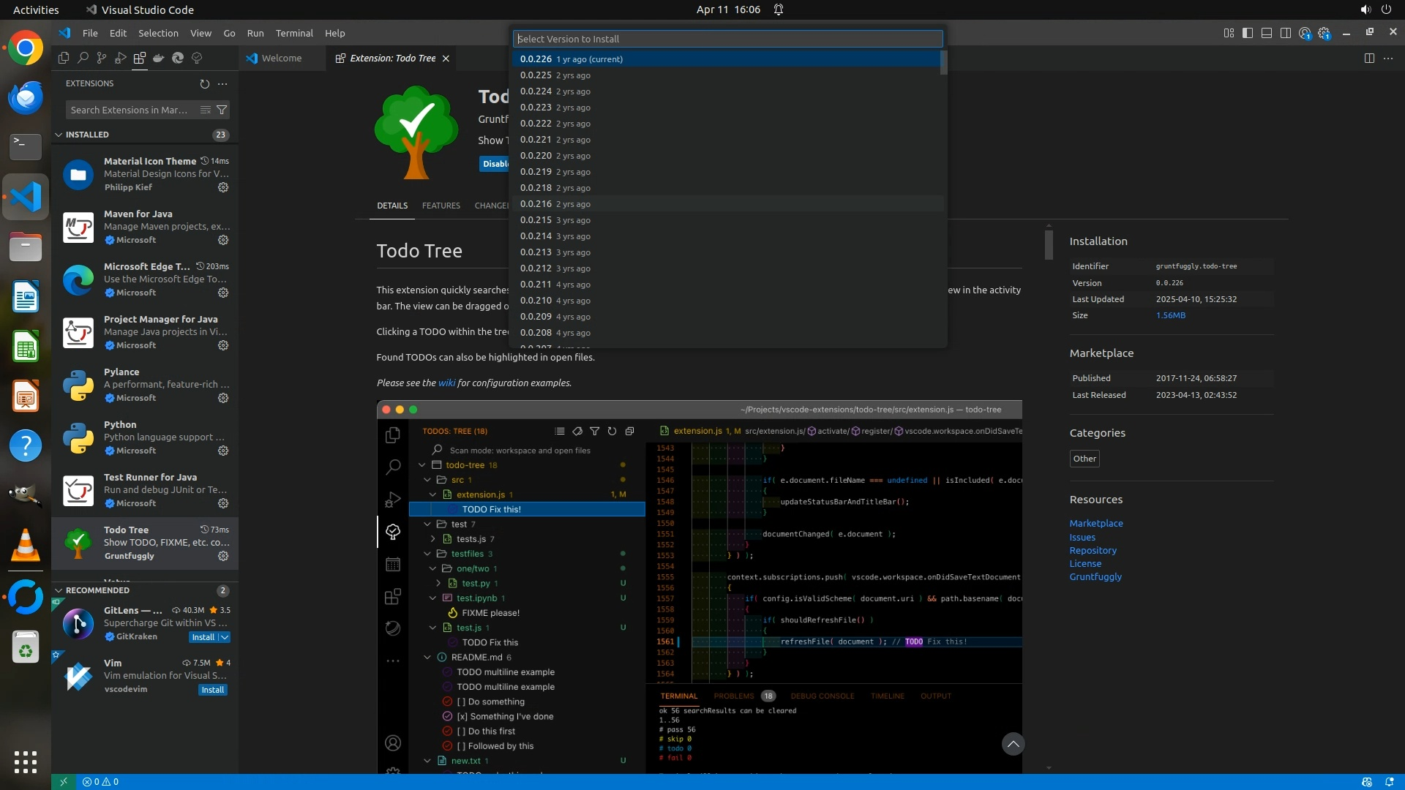Screen dimensions: 1405x790
Task: Open Accounts icon in title bar
Action: (1305, 33)
